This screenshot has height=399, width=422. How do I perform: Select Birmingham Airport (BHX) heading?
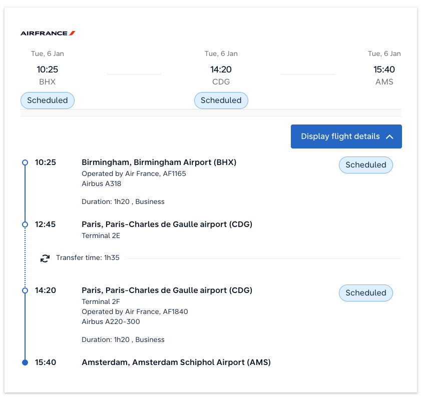159,162
